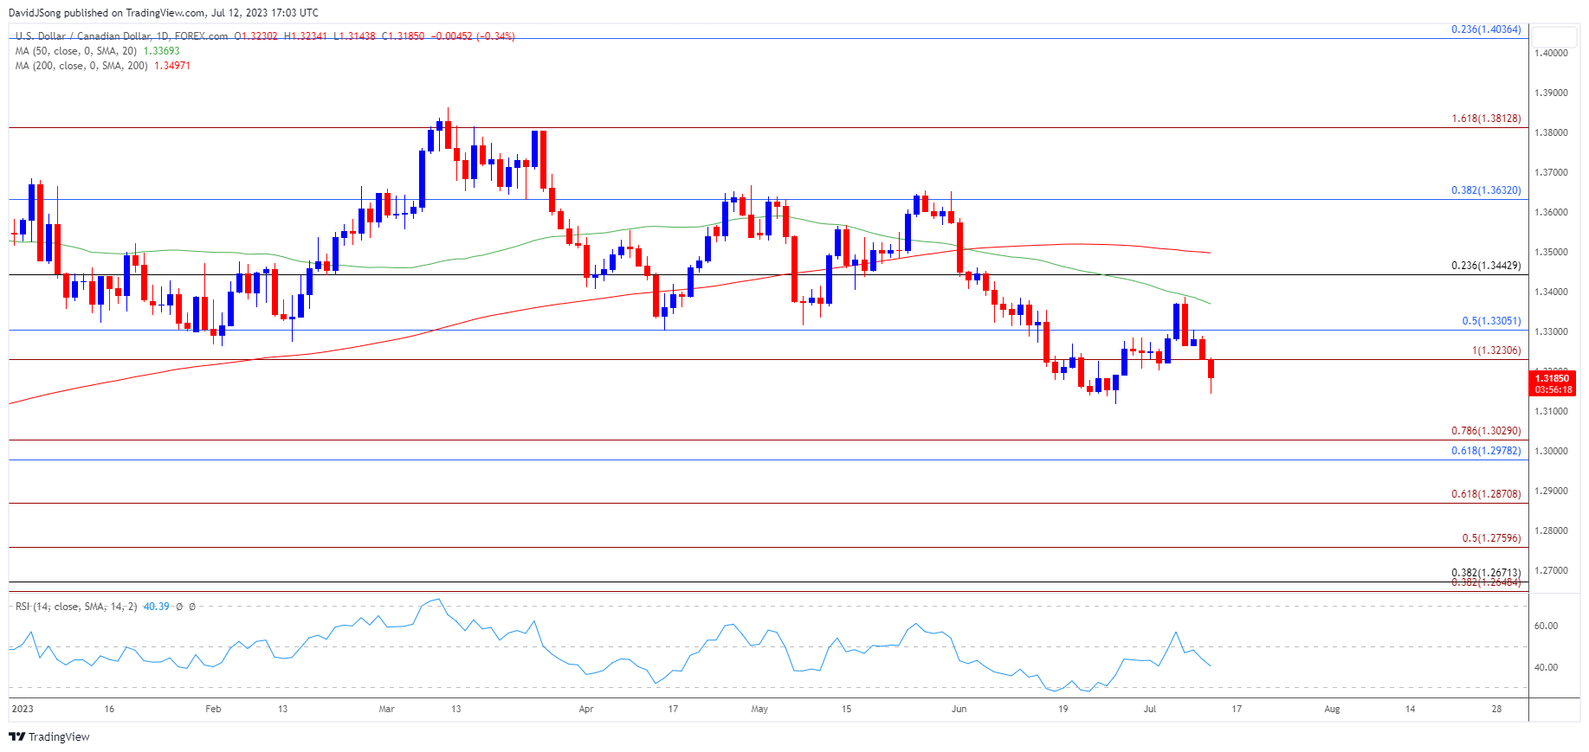1589x752 pixels.
Task: Click the low price value 1.31438
Action: pyautogui.click(x=358, y=36)
